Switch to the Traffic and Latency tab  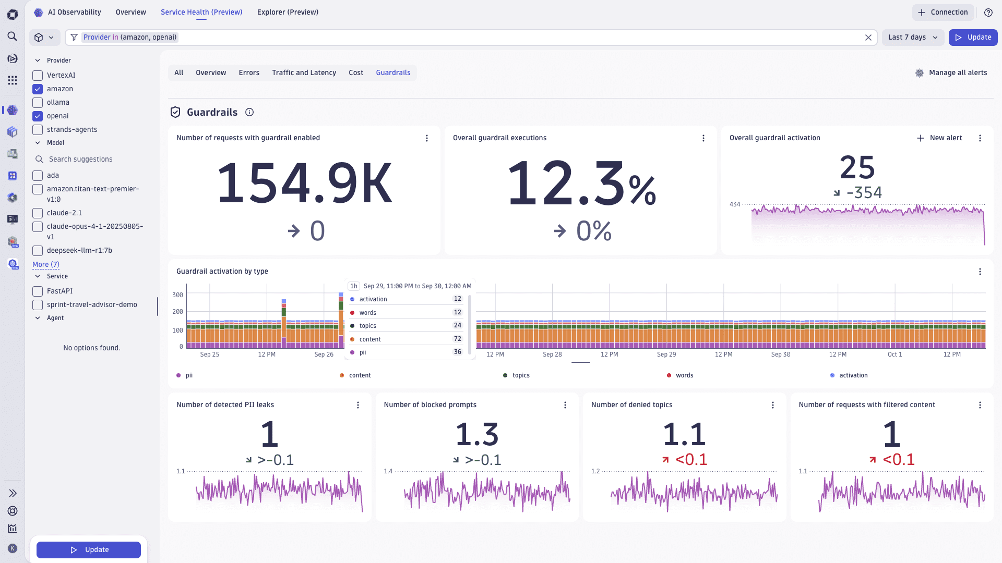[x=304, y=72]
